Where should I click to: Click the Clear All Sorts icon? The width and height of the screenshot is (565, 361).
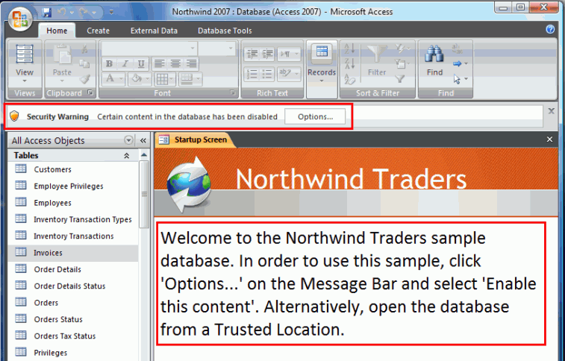(x=349, y=79)
